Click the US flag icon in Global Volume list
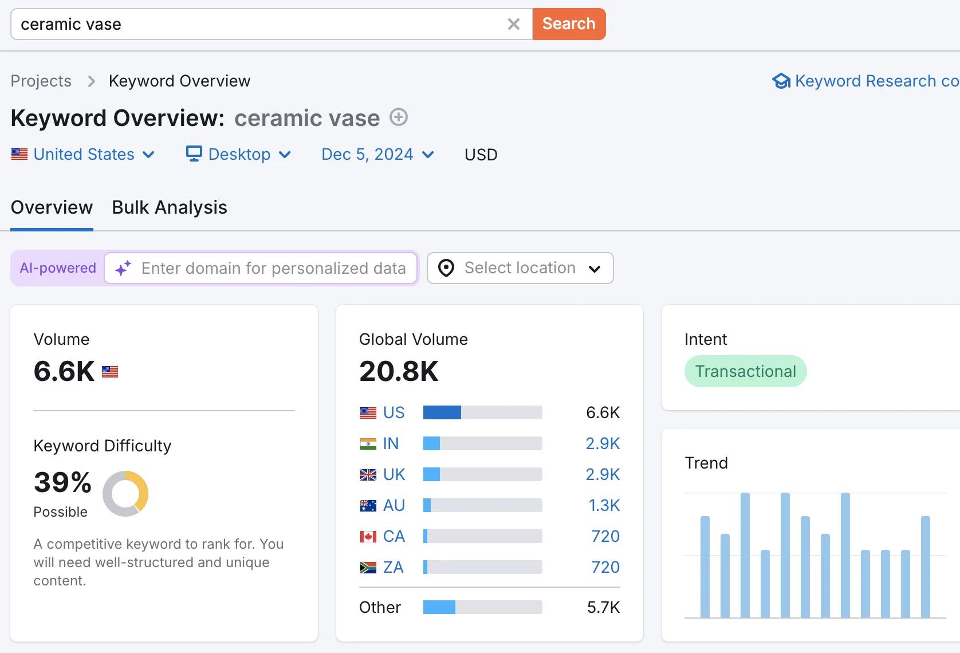960x653 pixels. click(x=368, y=413)
